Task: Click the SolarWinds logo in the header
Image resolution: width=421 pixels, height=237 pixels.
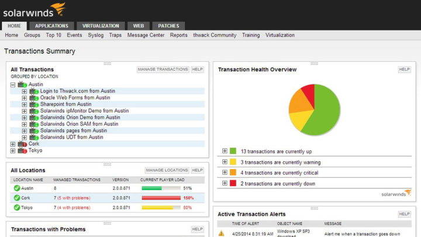Action: [x=34, y=10]
